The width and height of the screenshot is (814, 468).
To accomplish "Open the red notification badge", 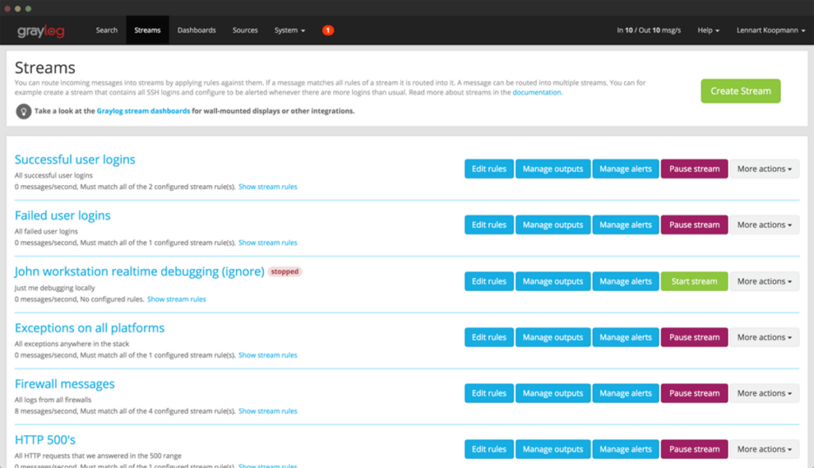I will coord(328,29).
